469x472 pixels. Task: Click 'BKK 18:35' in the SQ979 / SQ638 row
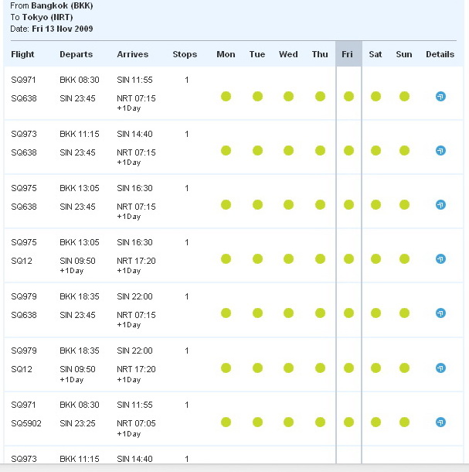click(x=80, y=296)
